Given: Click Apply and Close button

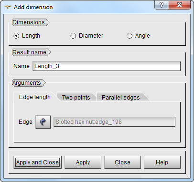Looking at the screenshot, I should tap(37, 162).
